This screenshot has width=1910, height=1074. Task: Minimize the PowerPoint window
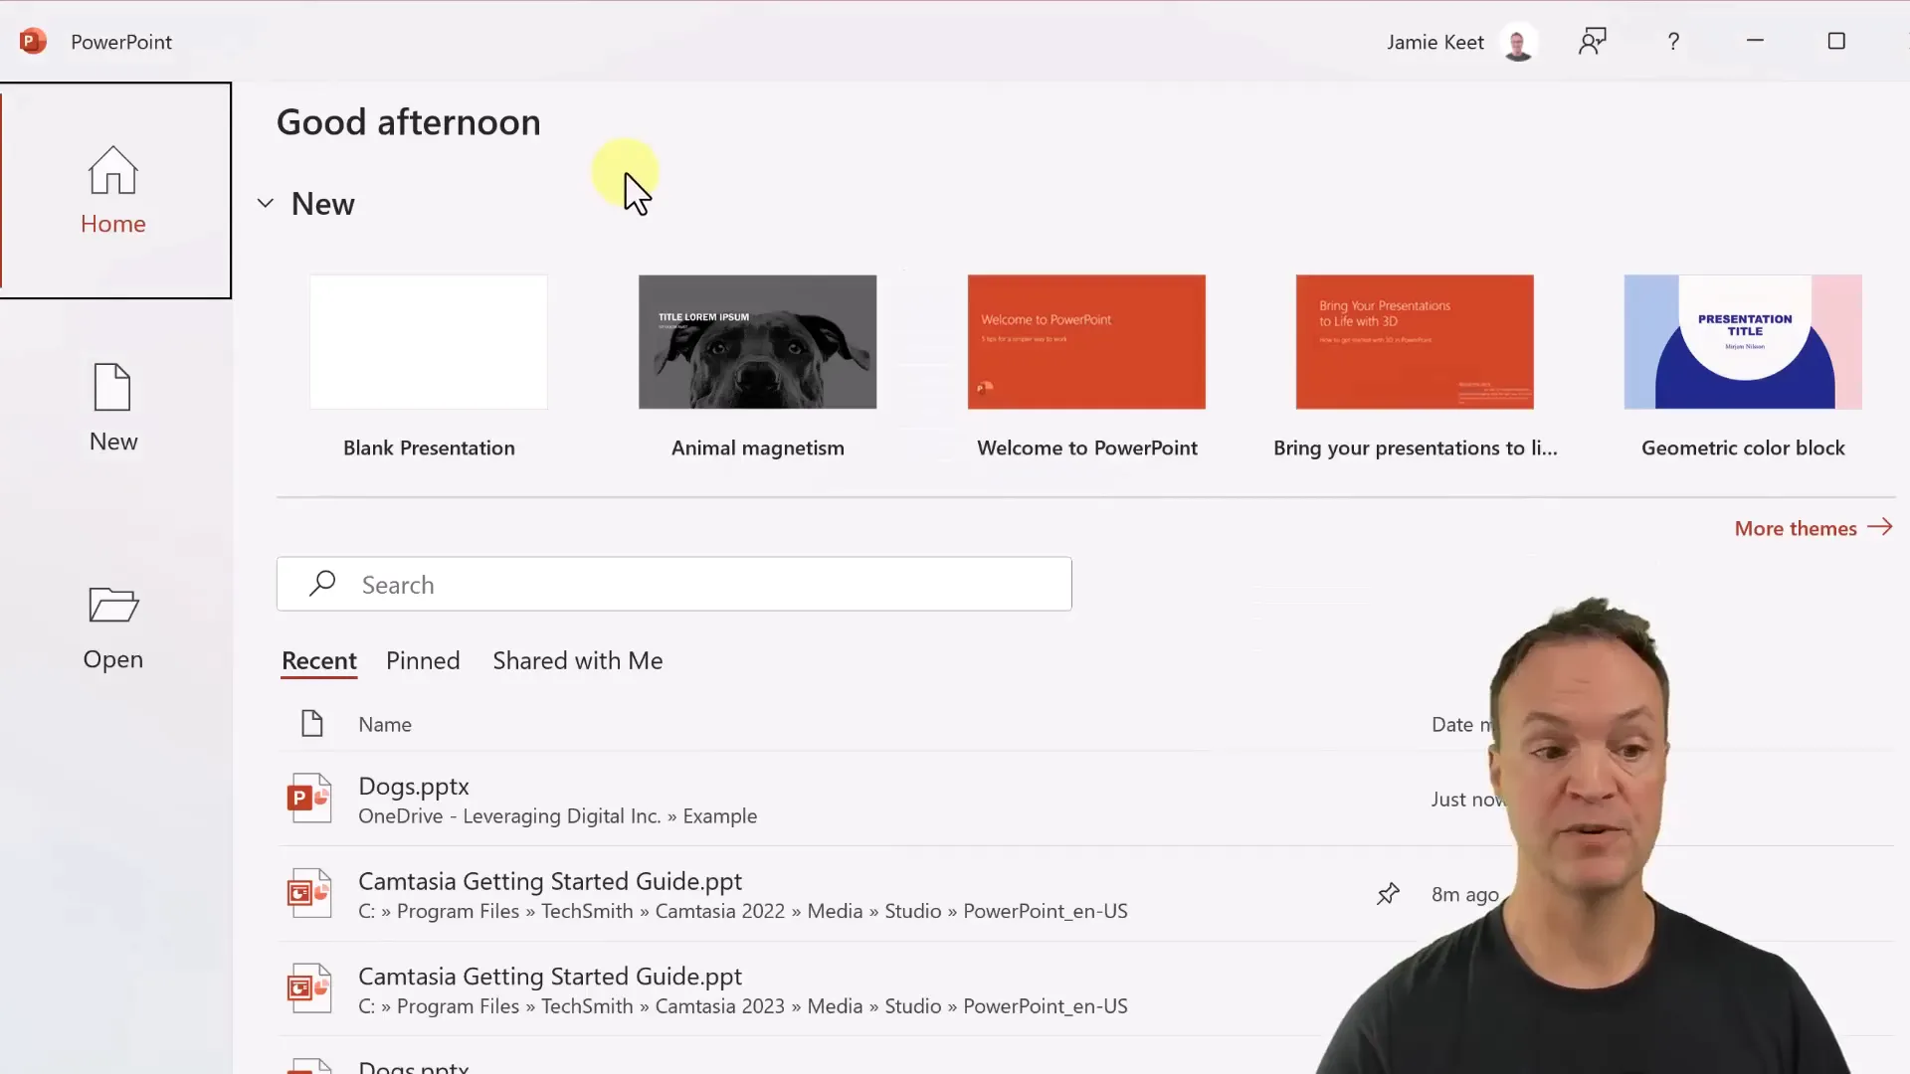tap(1755, 41)
